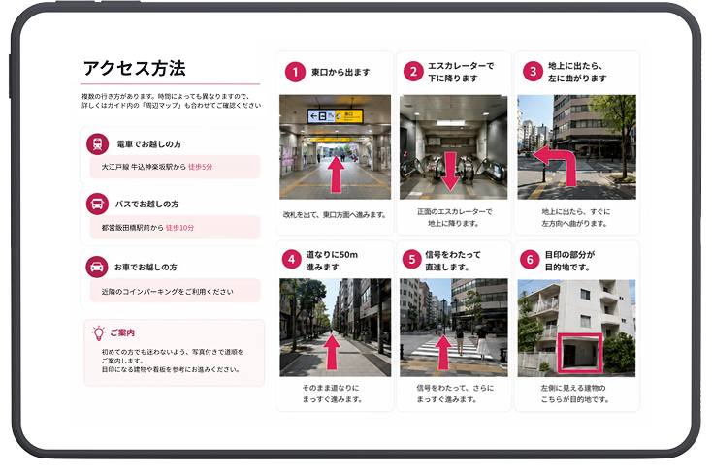Click caption そのまま道なりにまっすぐ進みます

click(332, 394)
